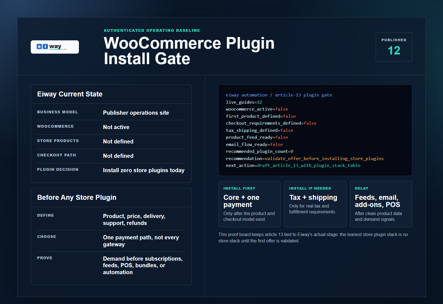443x304 pixels.
Task: Click 'Only after the product and checkout model exist'
Action: pos(249,216)
